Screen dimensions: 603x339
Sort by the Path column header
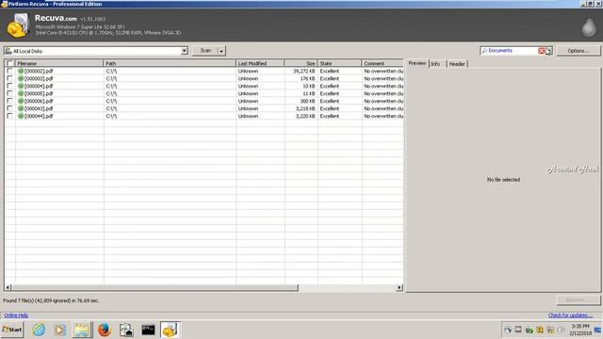(170, 63)
